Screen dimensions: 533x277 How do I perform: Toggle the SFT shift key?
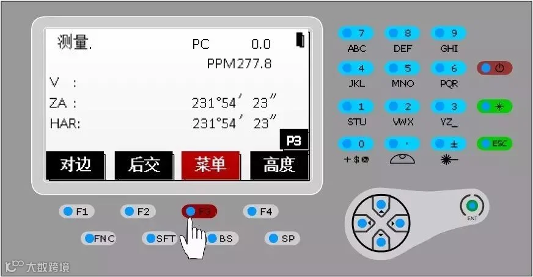tap(160, 239)
